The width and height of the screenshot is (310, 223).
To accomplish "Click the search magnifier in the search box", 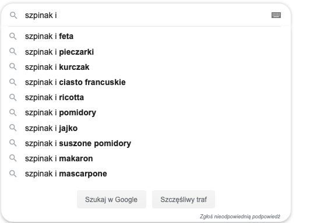I will [13, 15].
